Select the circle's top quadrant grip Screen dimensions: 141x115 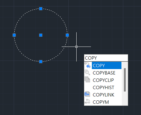pos(41,9)
